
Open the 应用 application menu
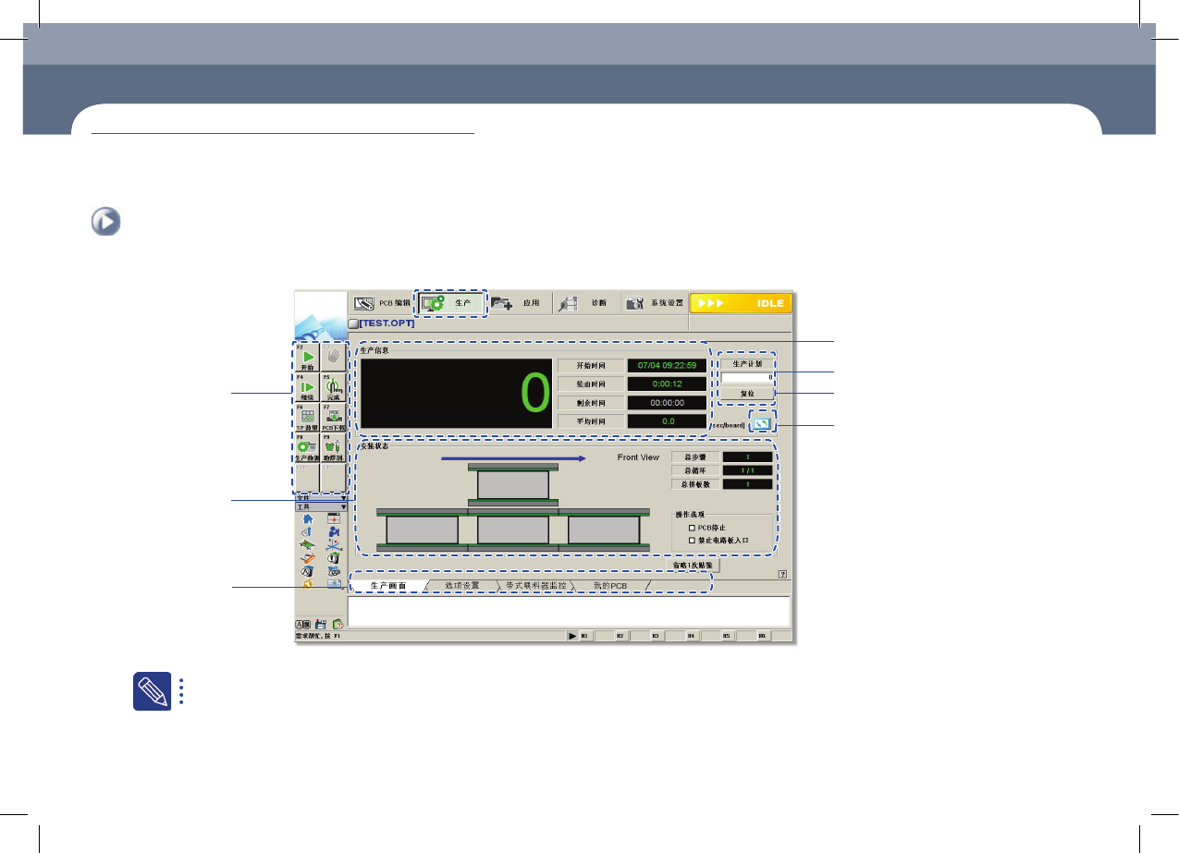click(518, 302)
